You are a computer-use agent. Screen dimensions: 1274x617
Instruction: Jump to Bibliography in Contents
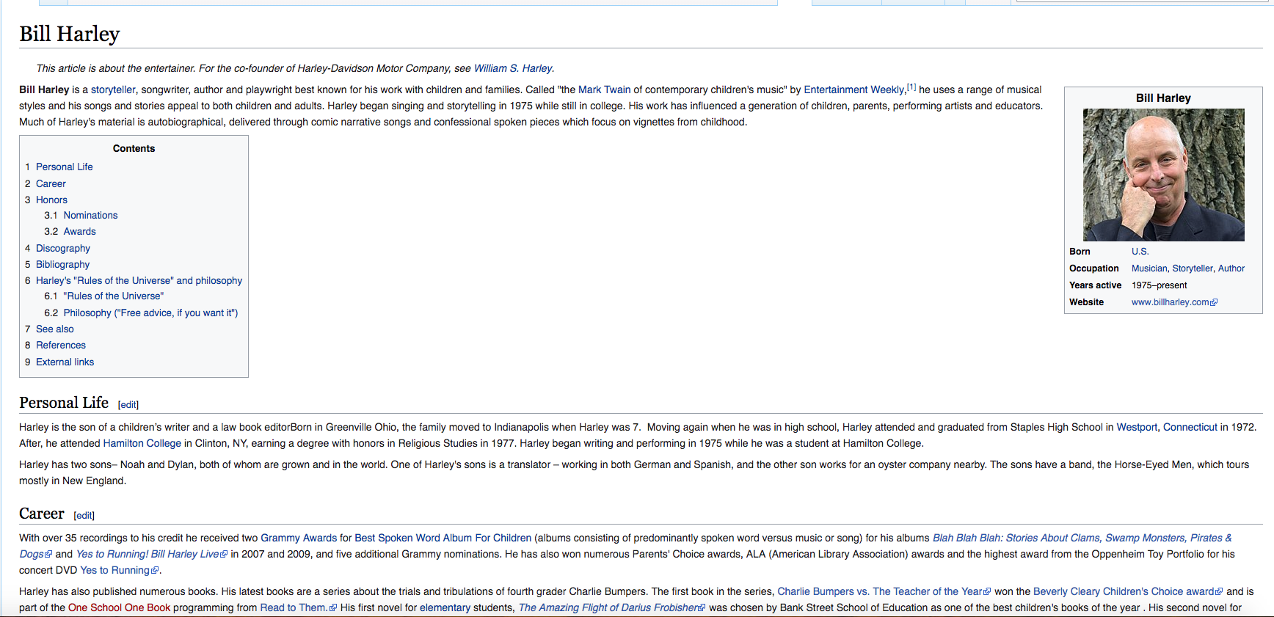pos(62,264)
